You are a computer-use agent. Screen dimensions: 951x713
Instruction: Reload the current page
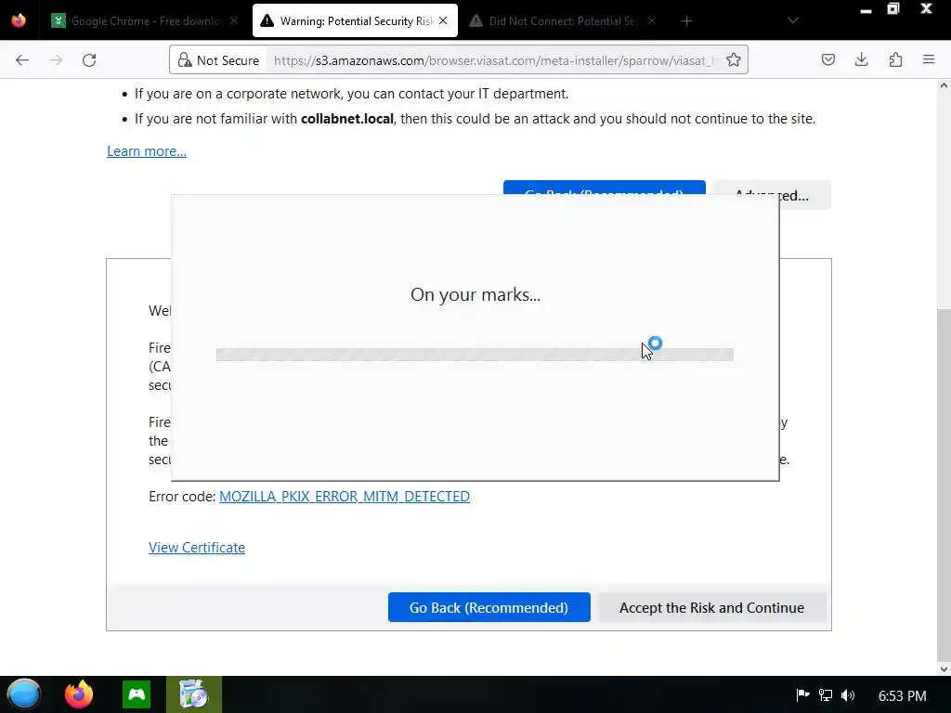[x=89, y=60]
